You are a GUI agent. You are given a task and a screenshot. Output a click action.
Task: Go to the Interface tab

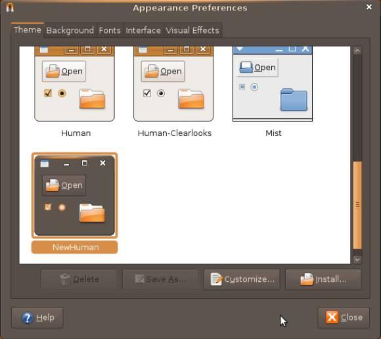pos(143,30)
